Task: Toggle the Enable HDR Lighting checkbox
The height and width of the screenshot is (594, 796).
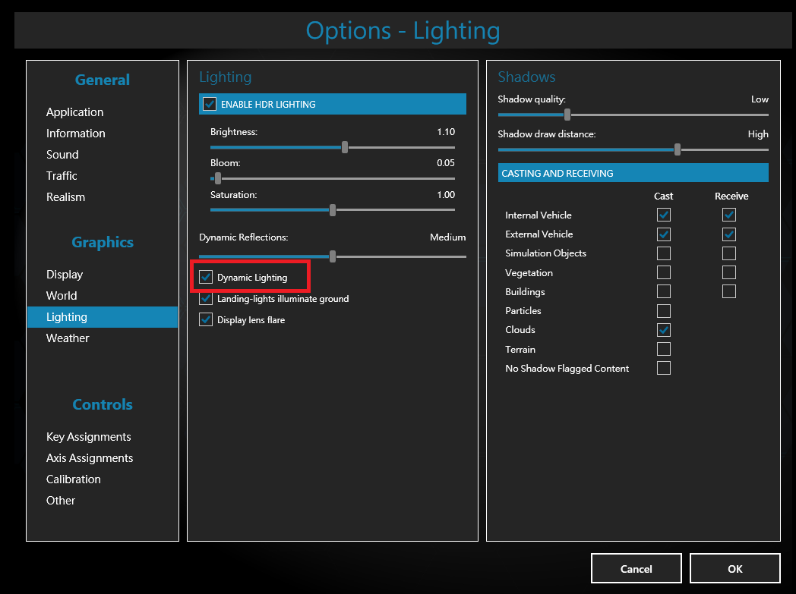Action: pyautogui.click(x=210, y=104)
